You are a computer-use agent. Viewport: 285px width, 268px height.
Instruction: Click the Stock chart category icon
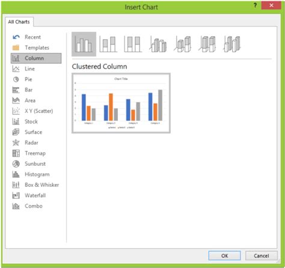click(16, 121)
